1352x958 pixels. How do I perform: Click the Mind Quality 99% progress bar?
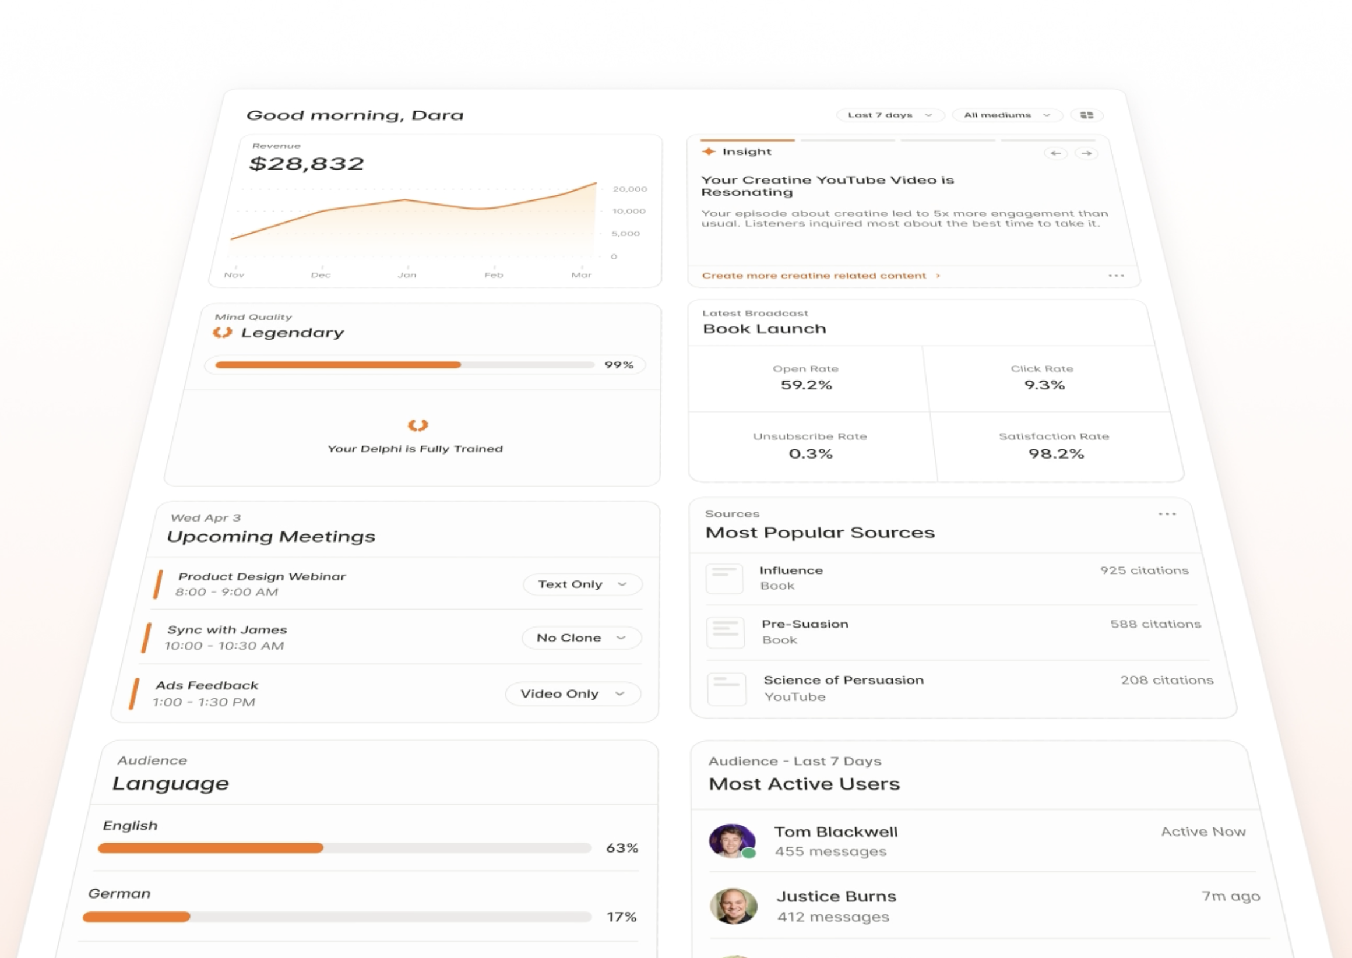coord(404,365)
